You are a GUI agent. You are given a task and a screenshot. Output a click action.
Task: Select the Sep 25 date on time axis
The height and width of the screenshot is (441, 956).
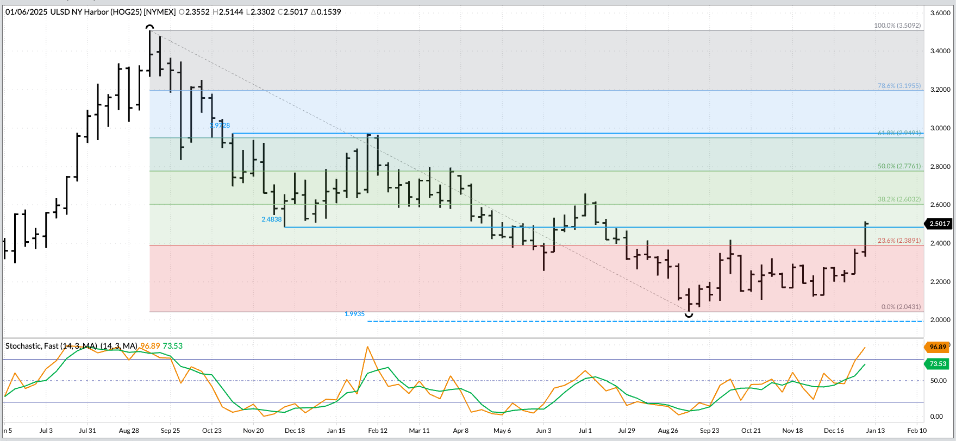point(170,431)
